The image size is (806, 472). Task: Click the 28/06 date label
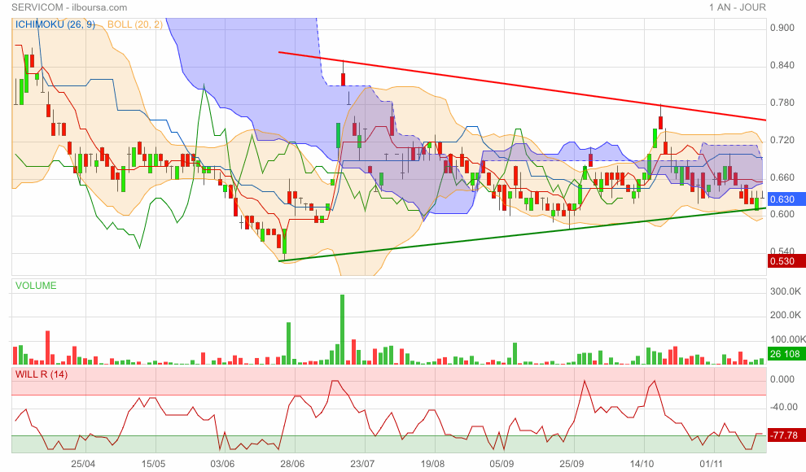292,464
